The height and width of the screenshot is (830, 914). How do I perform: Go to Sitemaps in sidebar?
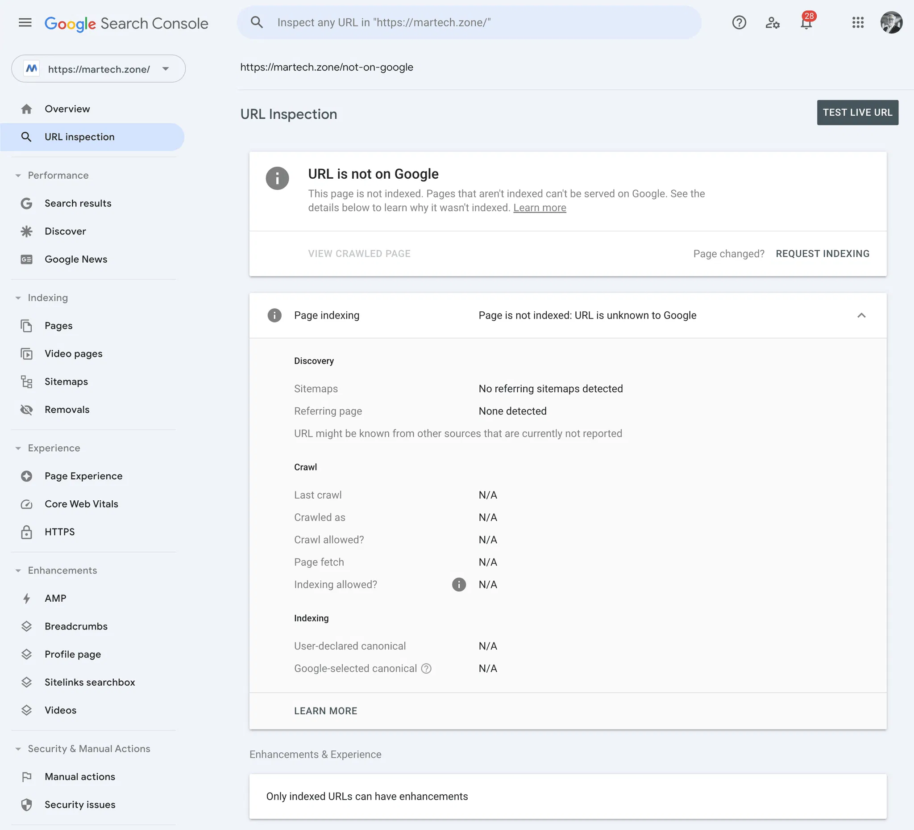tap(66, 381)
